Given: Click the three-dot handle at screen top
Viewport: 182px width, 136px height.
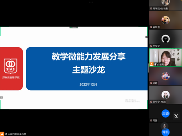Looking at the screenshot, I should coord(91,2).
